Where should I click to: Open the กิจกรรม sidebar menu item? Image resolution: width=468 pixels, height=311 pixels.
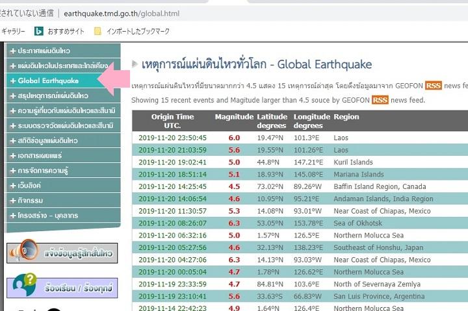coord(32,201)
